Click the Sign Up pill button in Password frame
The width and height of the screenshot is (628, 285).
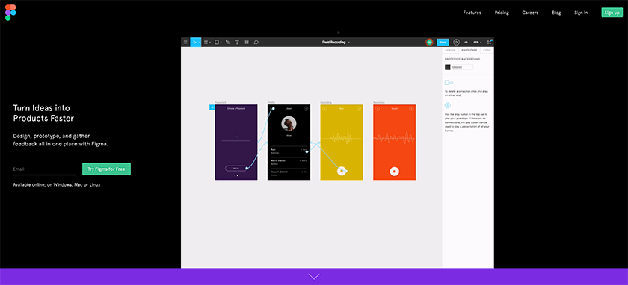235,169
